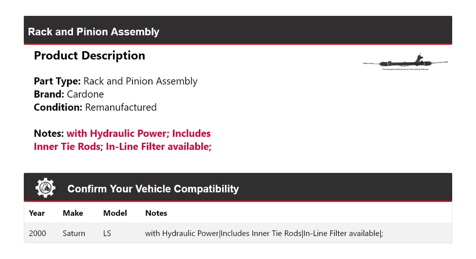476x259 pixels.
Task: Sort by the Model column header
Action: (x=115, y=213)
